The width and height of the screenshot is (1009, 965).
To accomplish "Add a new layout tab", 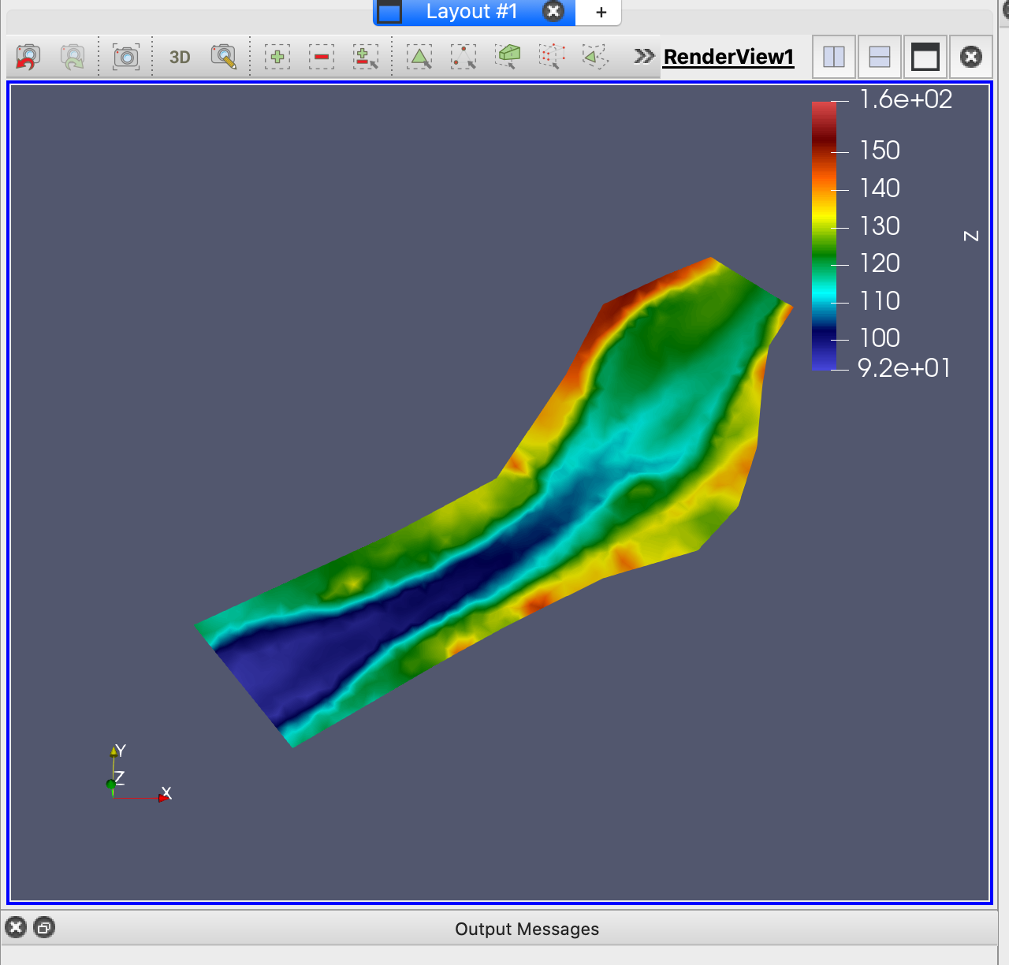I will click(601, 12).
